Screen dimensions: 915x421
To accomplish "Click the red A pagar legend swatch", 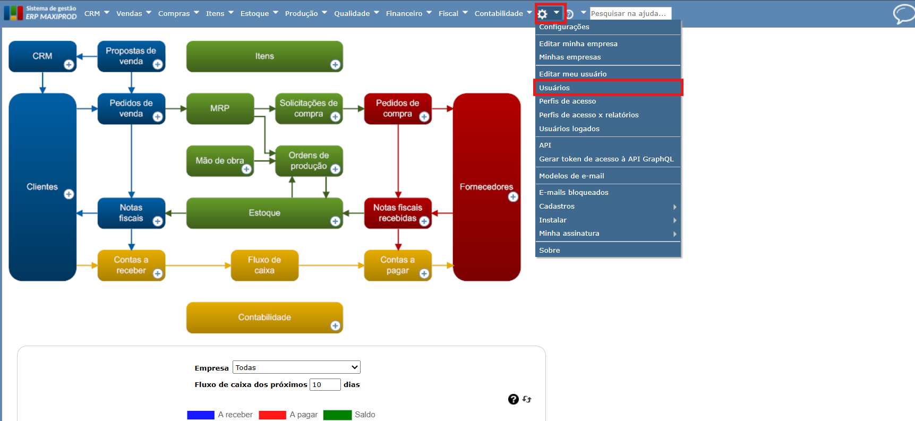I will pos(272,415).
